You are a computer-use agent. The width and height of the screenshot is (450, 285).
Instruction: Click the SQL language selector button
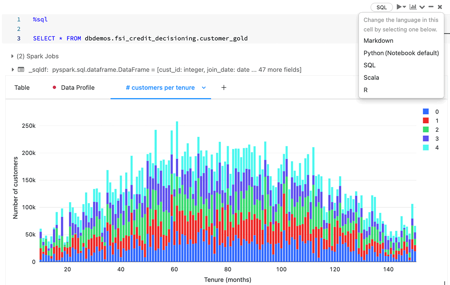tap(381, 7)
